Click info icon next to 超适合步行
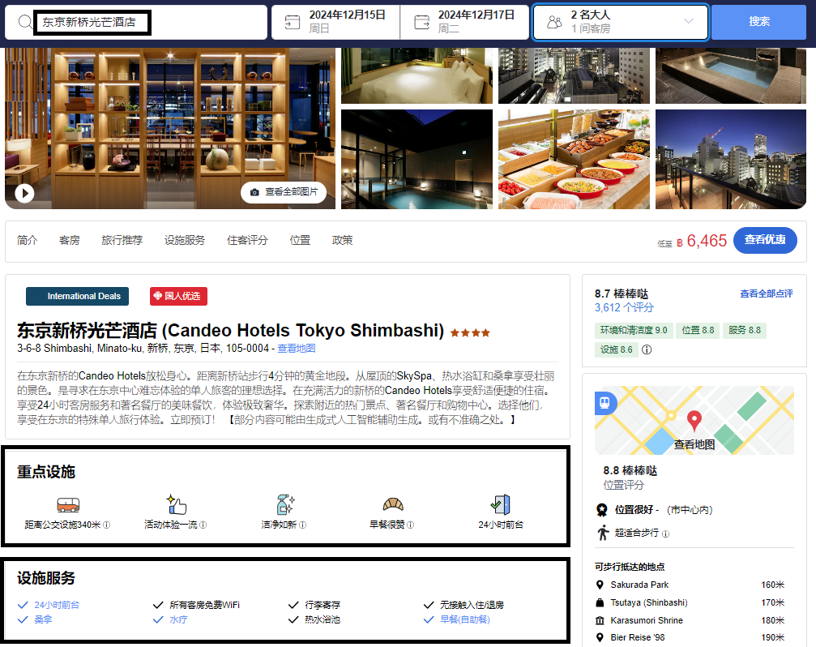 click(x=665, y=533)
